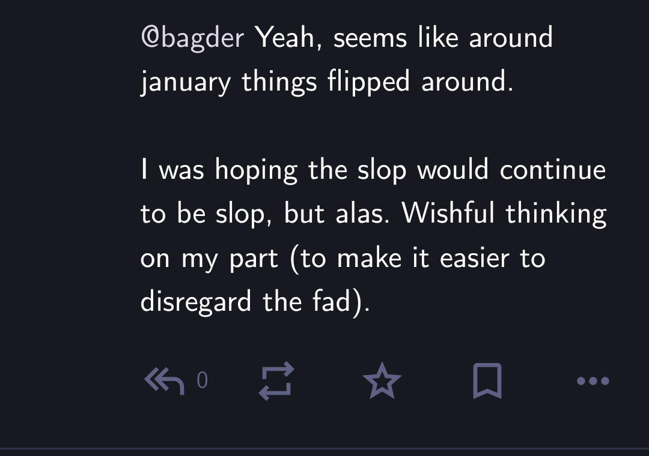Bookmark this post

487,380
